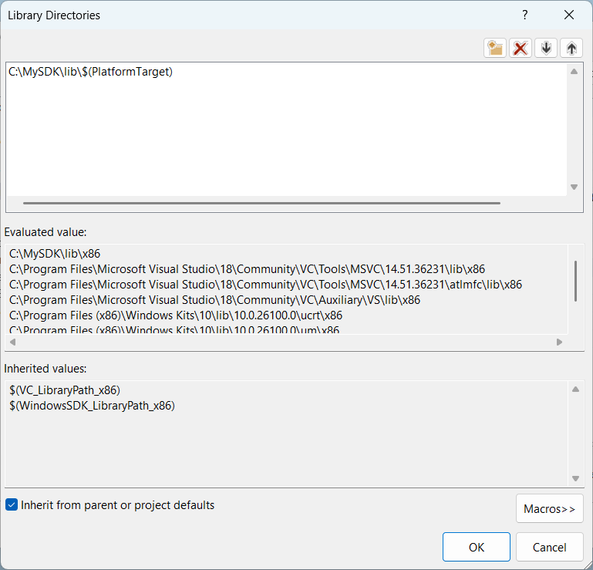Viewport: 593px width, 570px height.
Task: Close the Library Directories dialog
Action: click(x=569, y=15)
